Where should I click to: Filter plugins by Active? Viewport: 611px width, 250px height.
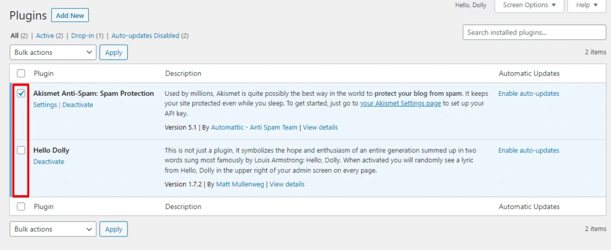point(45,36)
